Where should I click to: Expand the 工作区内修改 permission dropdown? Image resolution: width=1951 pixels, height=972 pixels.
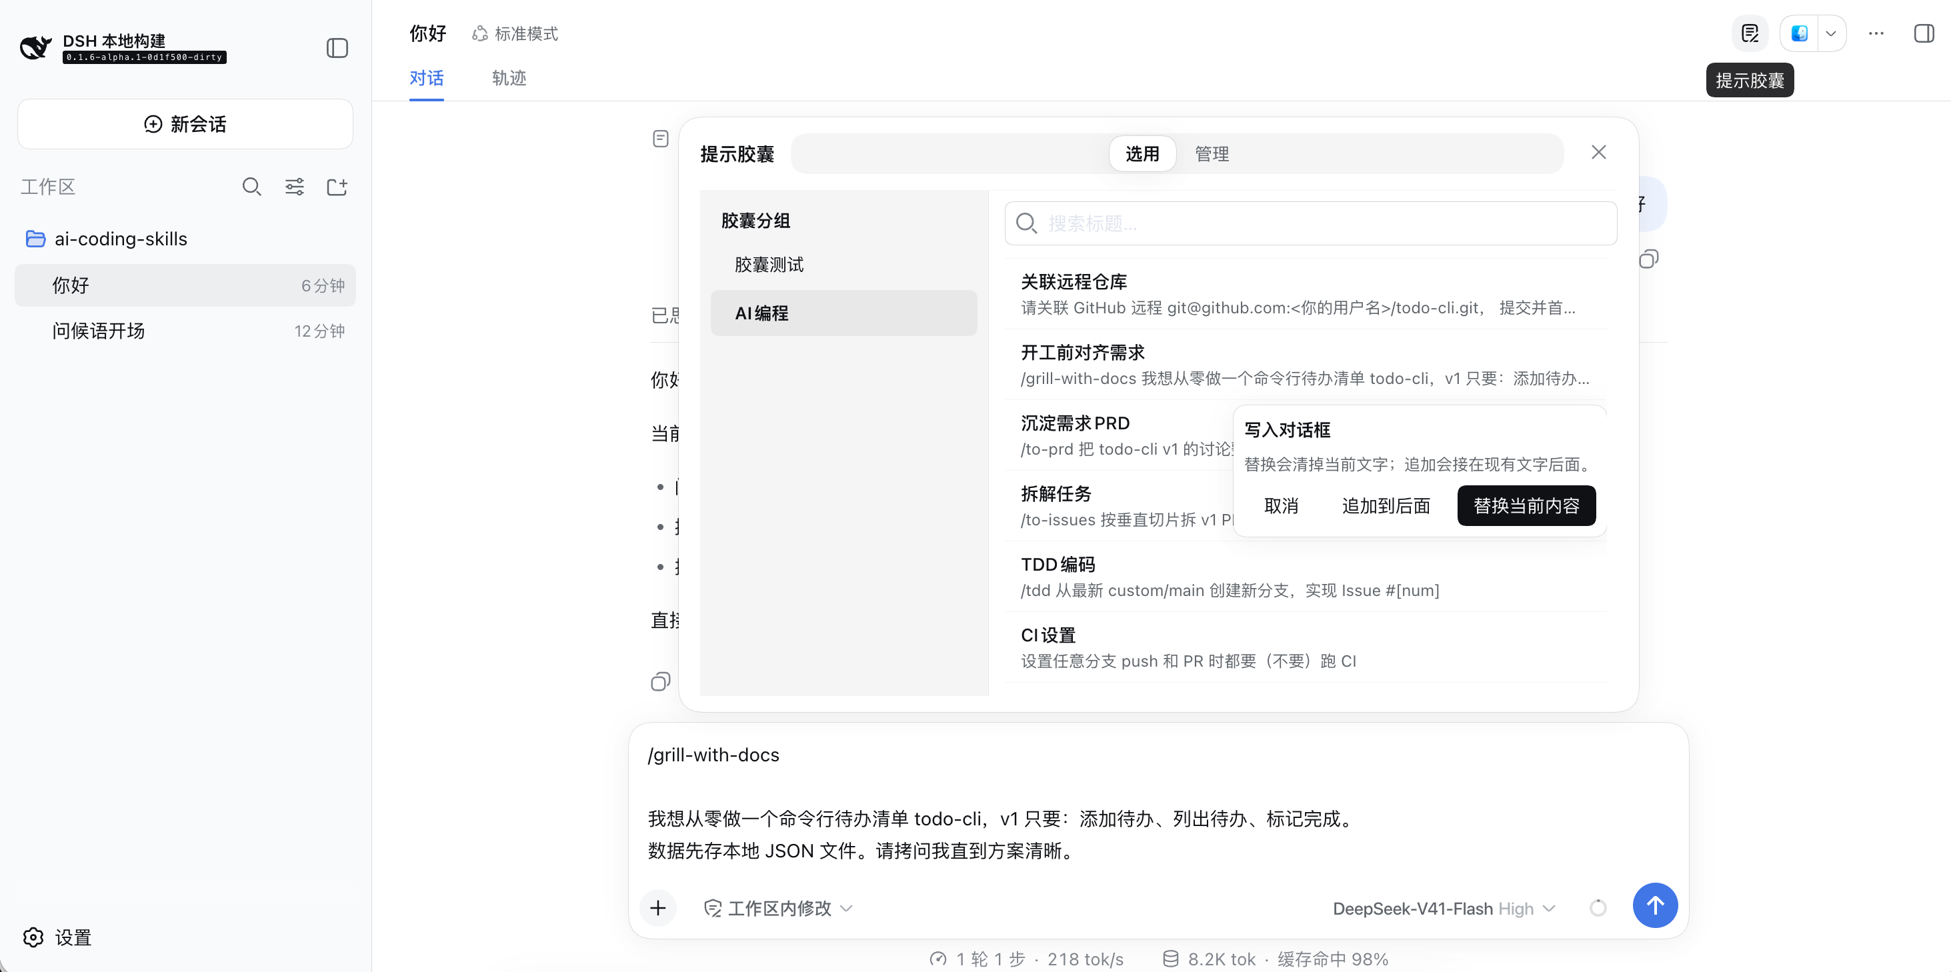pos(778,907)
